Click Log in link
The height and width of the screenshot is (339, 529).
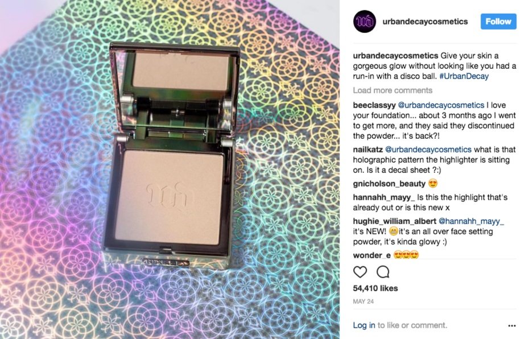coord(364,325)
